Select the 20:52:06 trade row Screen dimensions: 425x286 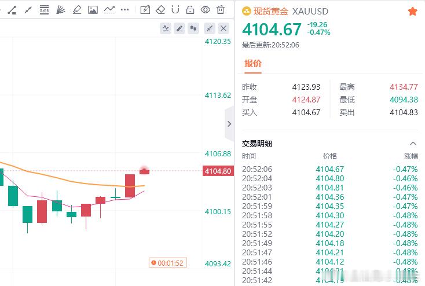pyautogui.click(x=330, y=169)
